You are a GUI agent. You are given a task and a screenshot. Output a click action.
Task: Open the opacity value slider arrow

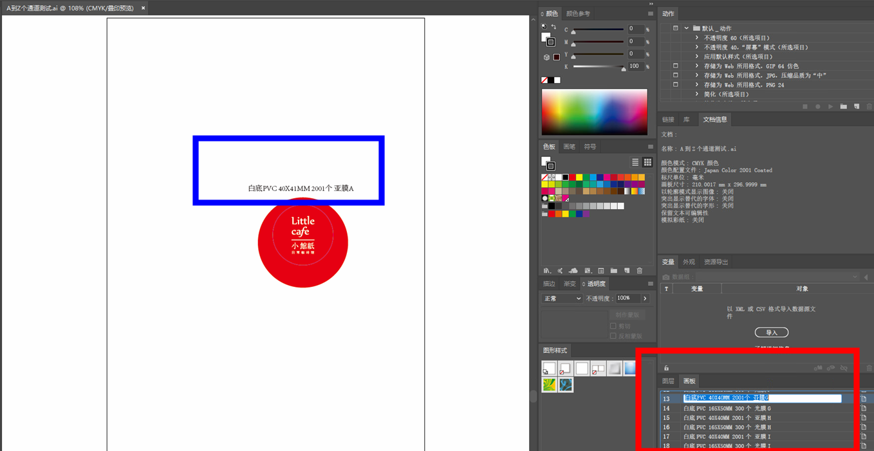point(645,299)
